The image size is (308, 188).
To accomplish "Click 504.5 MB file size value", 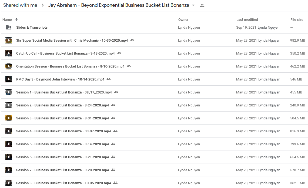I will click(x=297, y=118).
